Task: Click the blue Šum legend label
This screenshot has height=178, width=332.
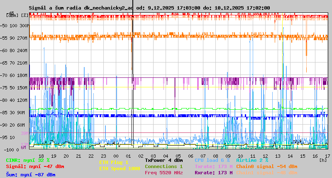Action: coord(31,175)
